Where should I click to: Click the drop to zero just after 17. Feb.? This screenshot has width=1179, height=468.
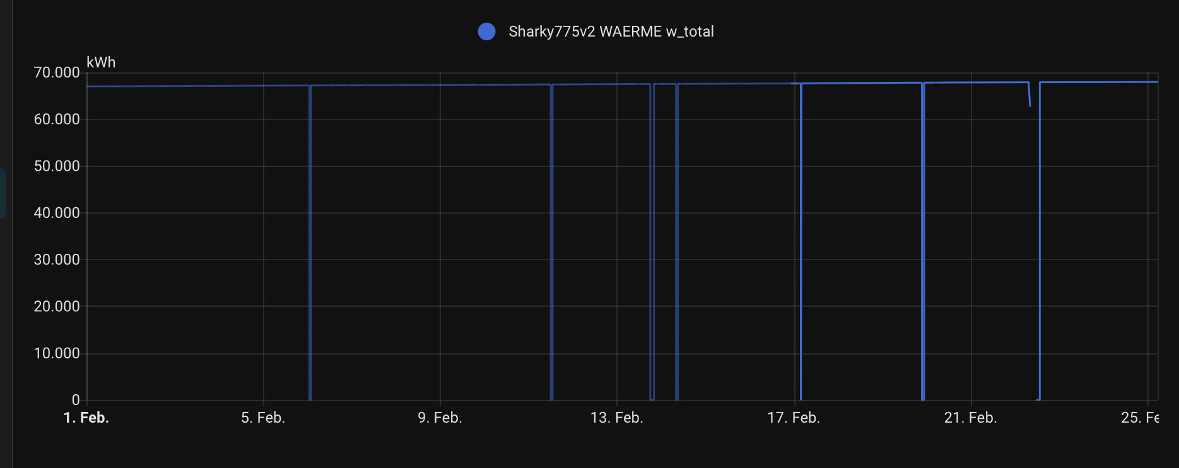[801, 242]
